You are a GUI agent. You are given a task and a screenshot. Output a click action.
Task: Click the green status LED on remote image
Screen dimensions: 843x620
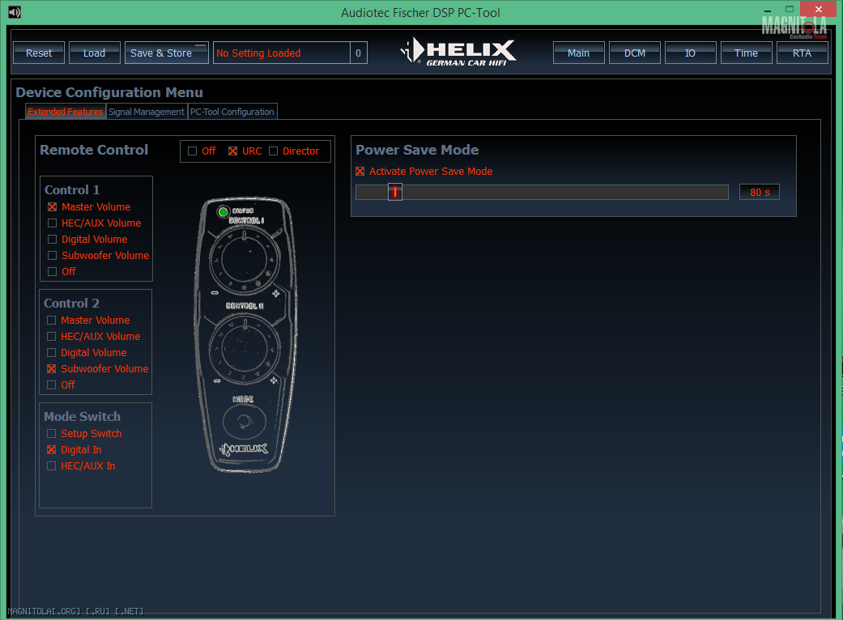point(224,212)
